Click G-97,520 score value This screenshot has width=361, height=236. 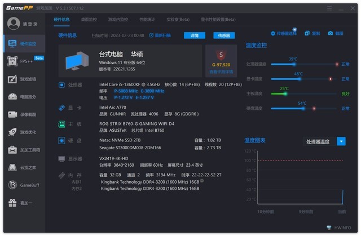221,65
